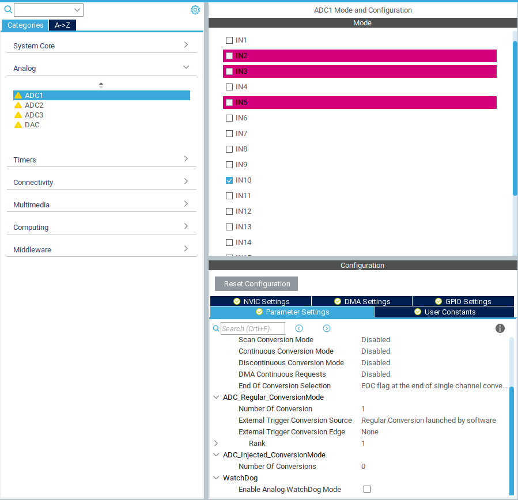Expand the System Core category

[x=186, y=44]
